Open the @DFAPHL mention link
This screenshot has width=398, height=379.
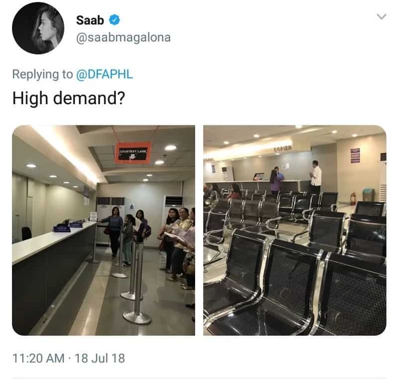pyautogui.click(x=104, y=74)
